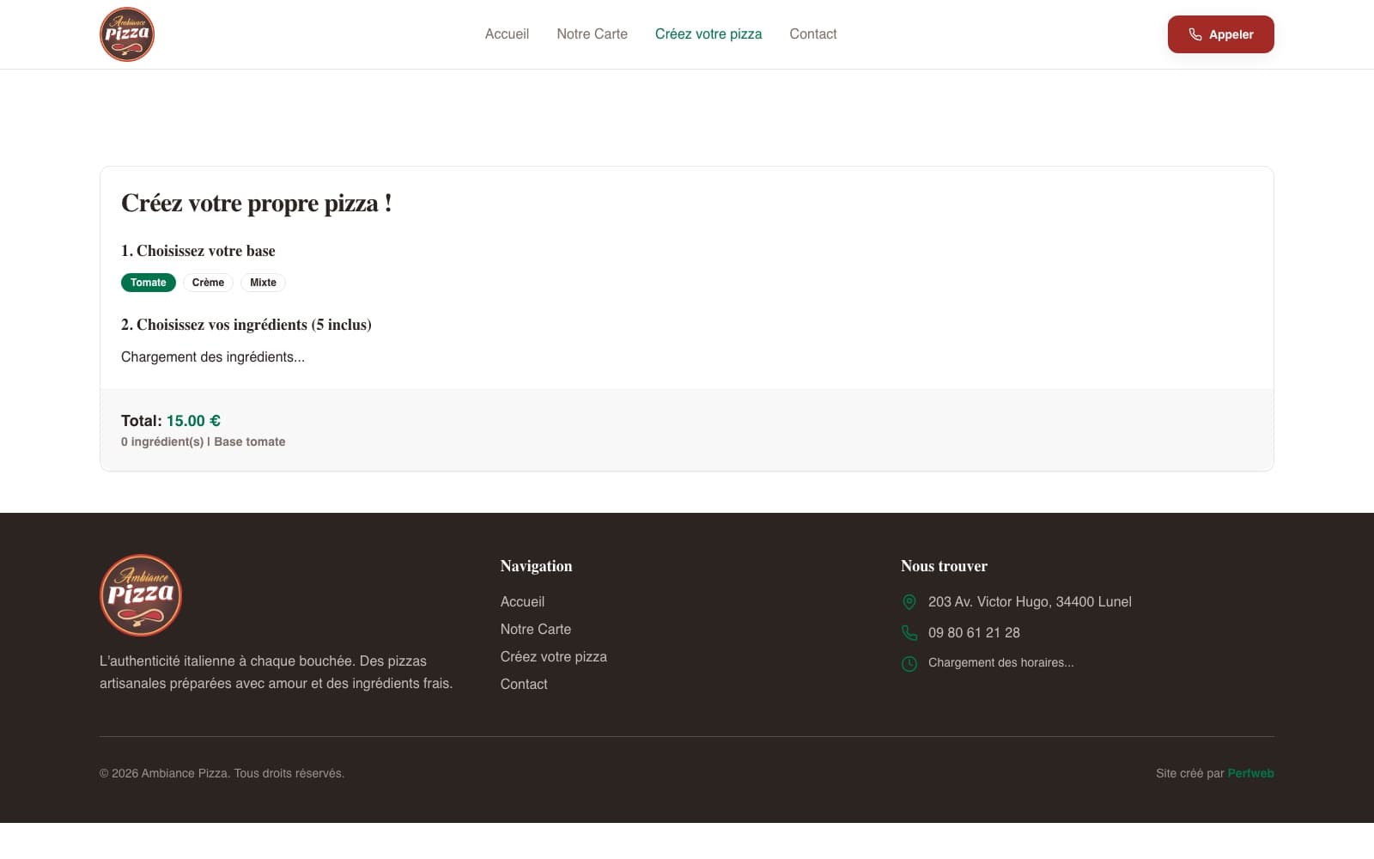The height and width of the screenshot is (859, 1374).
Task: Select the Crème base option
Action: pos(208,283)
